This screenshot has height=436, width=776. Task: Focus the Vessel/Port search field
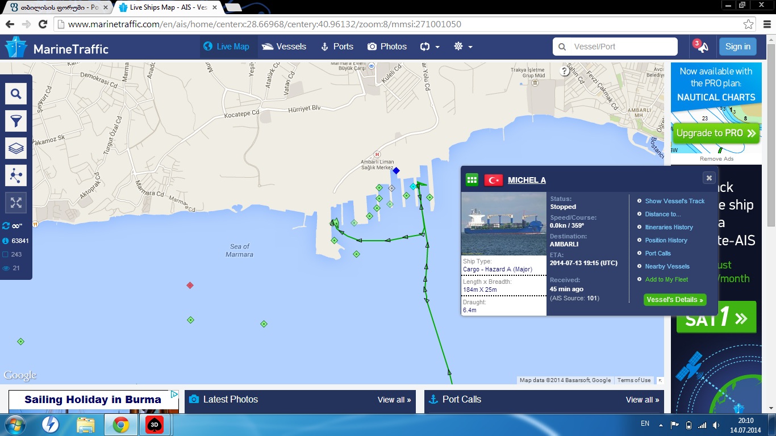[x=615, y=47]
